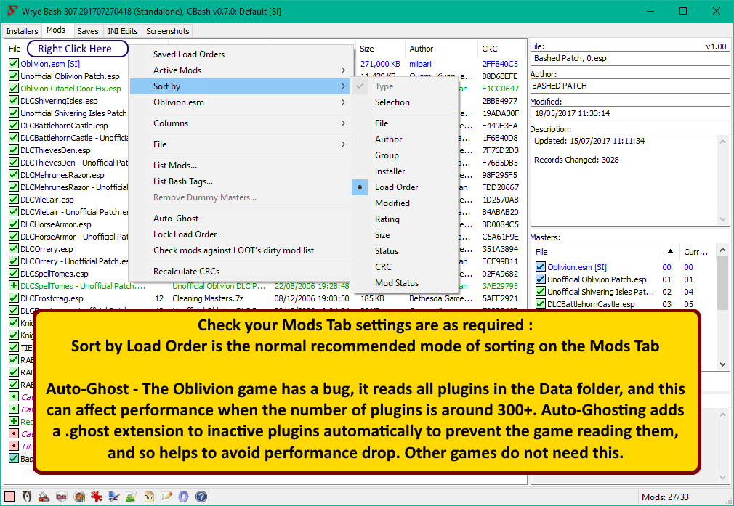This screenshot has height=506, width=734.
Task: Click the sort arrow column header in Masters
Action: [x=670, y=252]
